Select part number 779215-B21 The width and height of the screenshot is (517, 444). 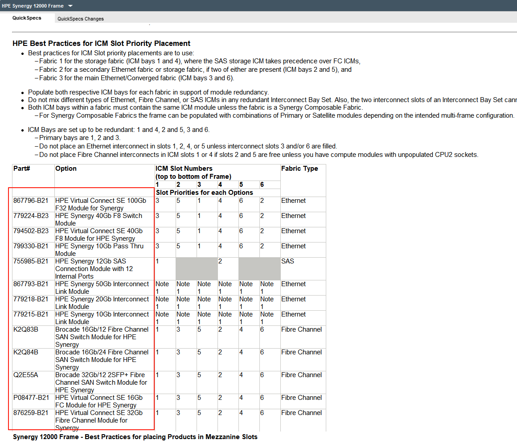(x=31, y=314)
